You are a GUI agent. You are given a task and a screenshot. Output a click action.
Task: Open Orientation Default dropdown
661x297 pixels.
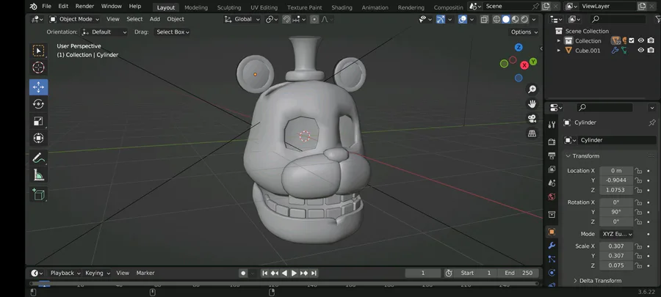(104, 32)
